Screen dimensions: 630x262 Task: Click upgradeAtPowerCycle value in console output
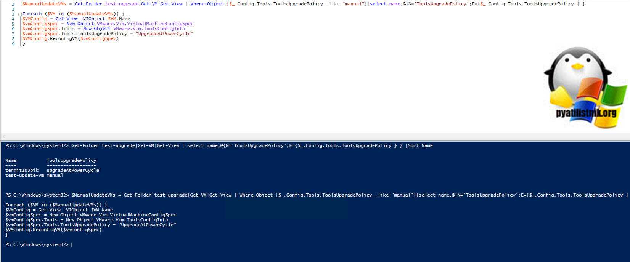click(73, 170)
